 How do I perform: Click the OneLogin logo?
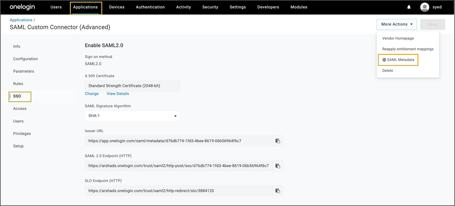click(22, 7)
